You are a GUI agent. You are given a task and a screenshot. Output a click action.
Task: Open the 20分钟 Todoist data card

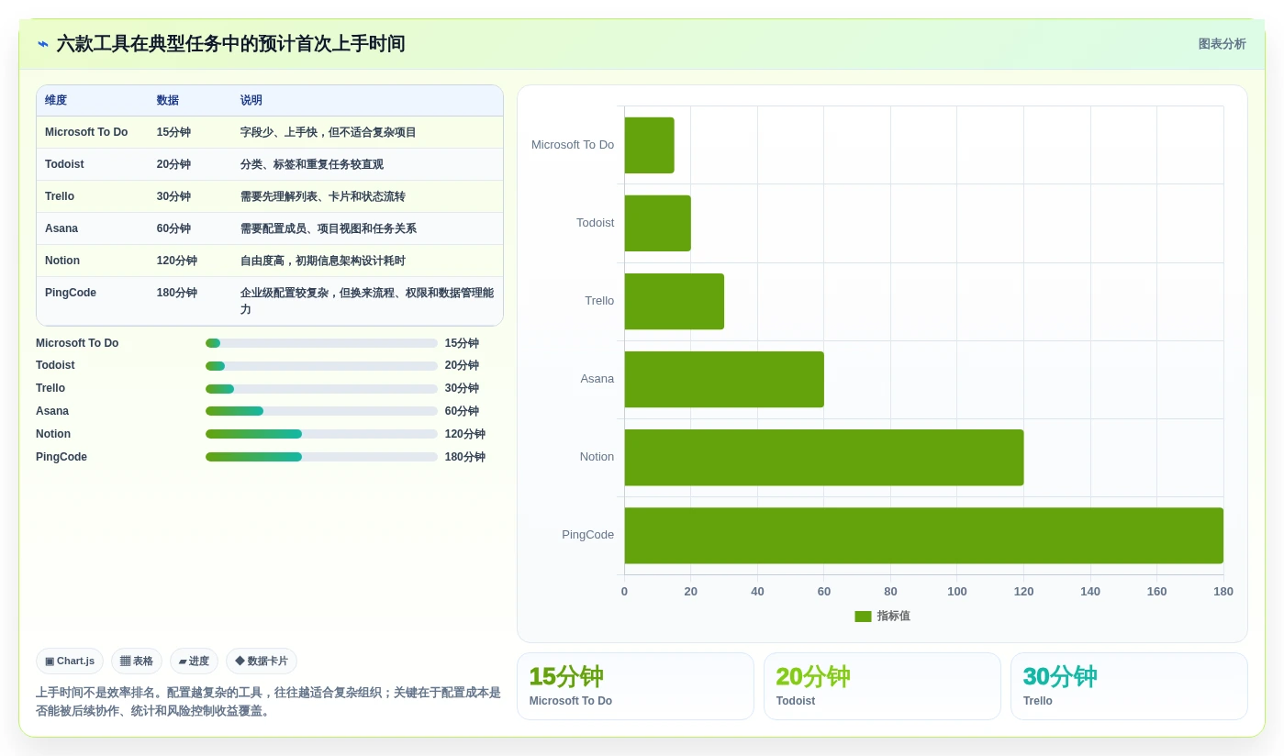(x=882, y=686)
